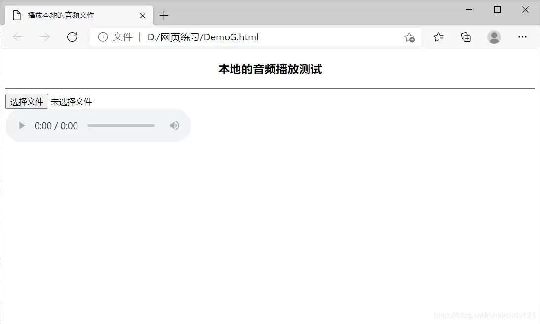
Task: Reload the DemoG.html page
Action: 72,36
